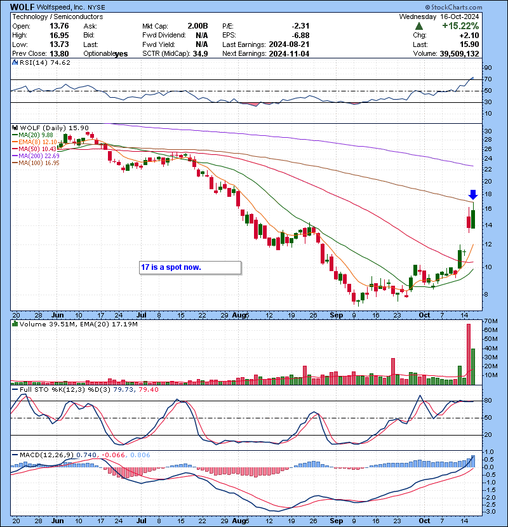Click the Jul label on the date axis
508x527 pixels.
pyautogui.click(x=142, y=315)
